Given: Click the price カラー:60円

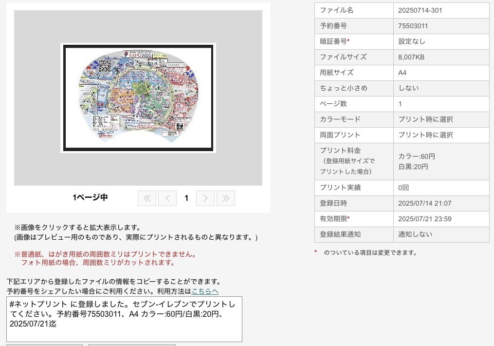Looking at the screenshot, I should (x=417, y=156).
